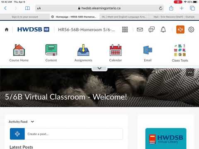Open the Class Tools icon
The height and width of the screenshot is (149, 199).
pos(180,50)
